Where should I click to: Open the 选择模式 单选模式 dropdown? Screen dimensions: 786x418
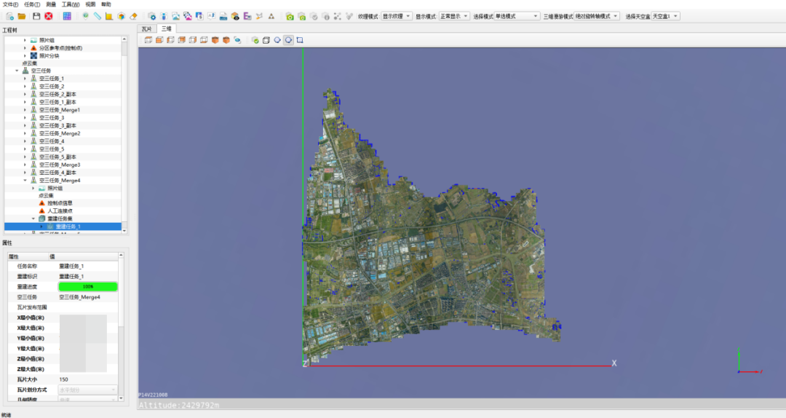coord(517,16)
